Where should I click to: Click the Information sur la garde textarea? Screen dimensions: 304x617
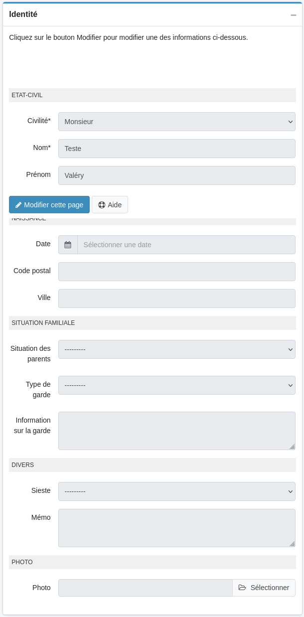[x=176, y=431]
